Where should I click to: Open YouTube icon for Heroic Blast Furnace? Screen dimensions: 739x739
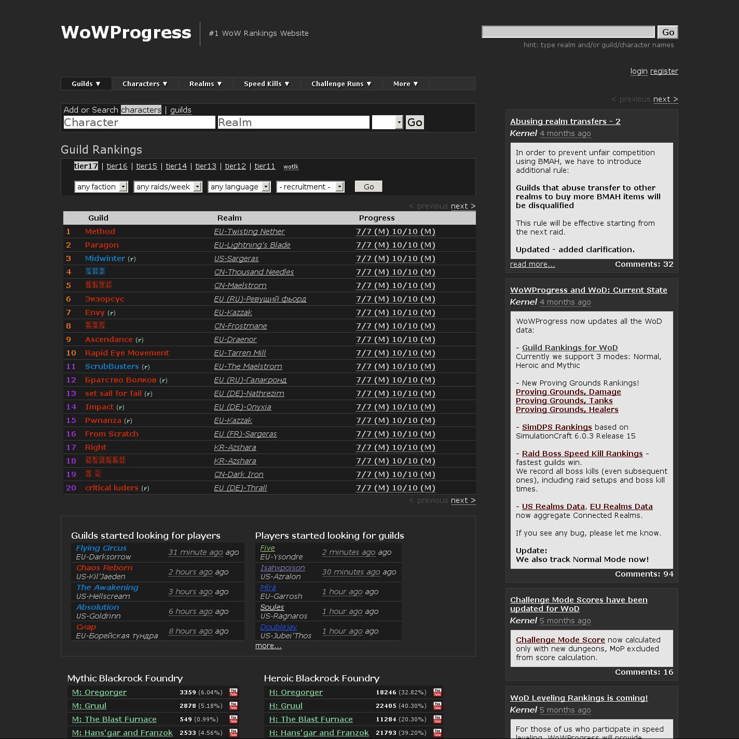[x=437, y=719]
